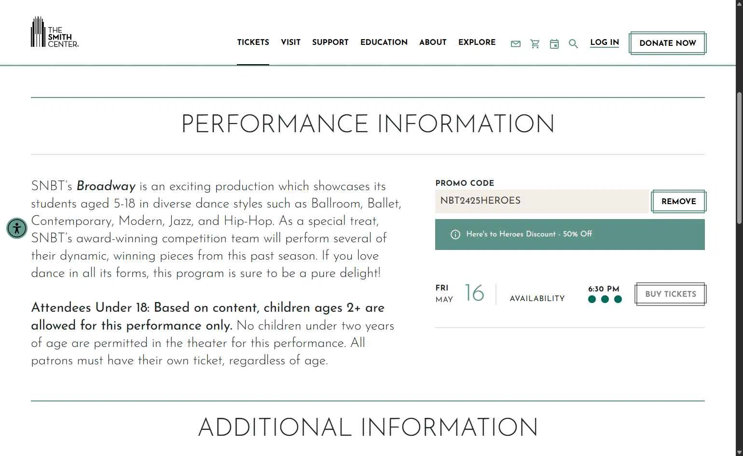Click the promo code input field

click(x=542, y=201)
